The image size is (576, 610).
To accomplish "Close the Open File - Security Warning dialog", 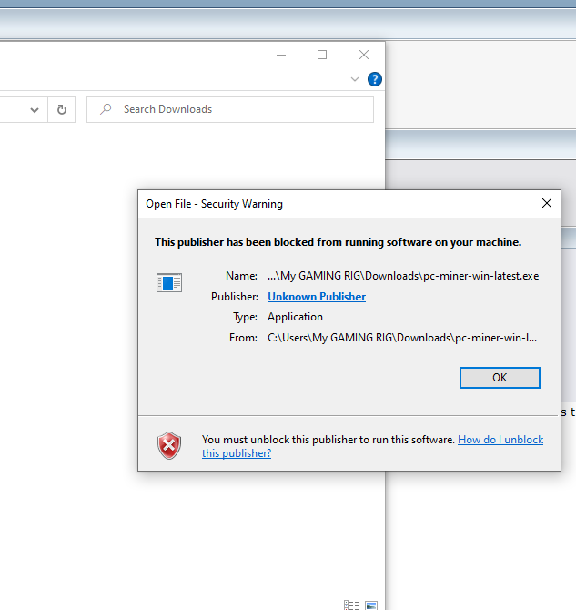I will 547,203.
